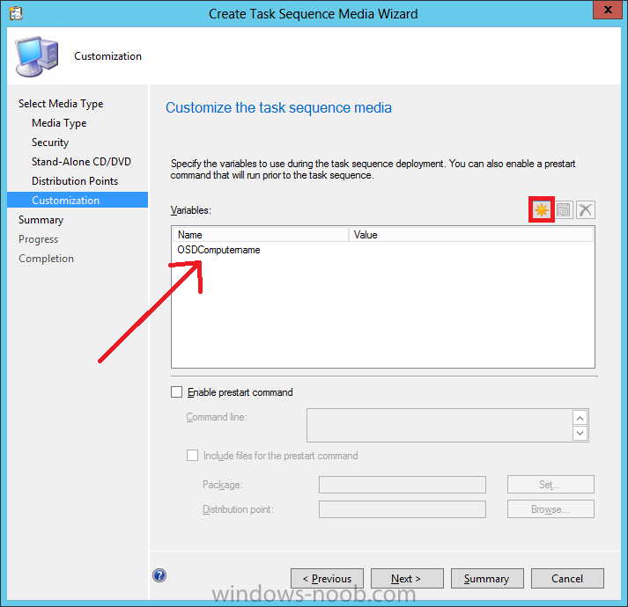Click the command line scroll down arrow

tap(580, 433)
